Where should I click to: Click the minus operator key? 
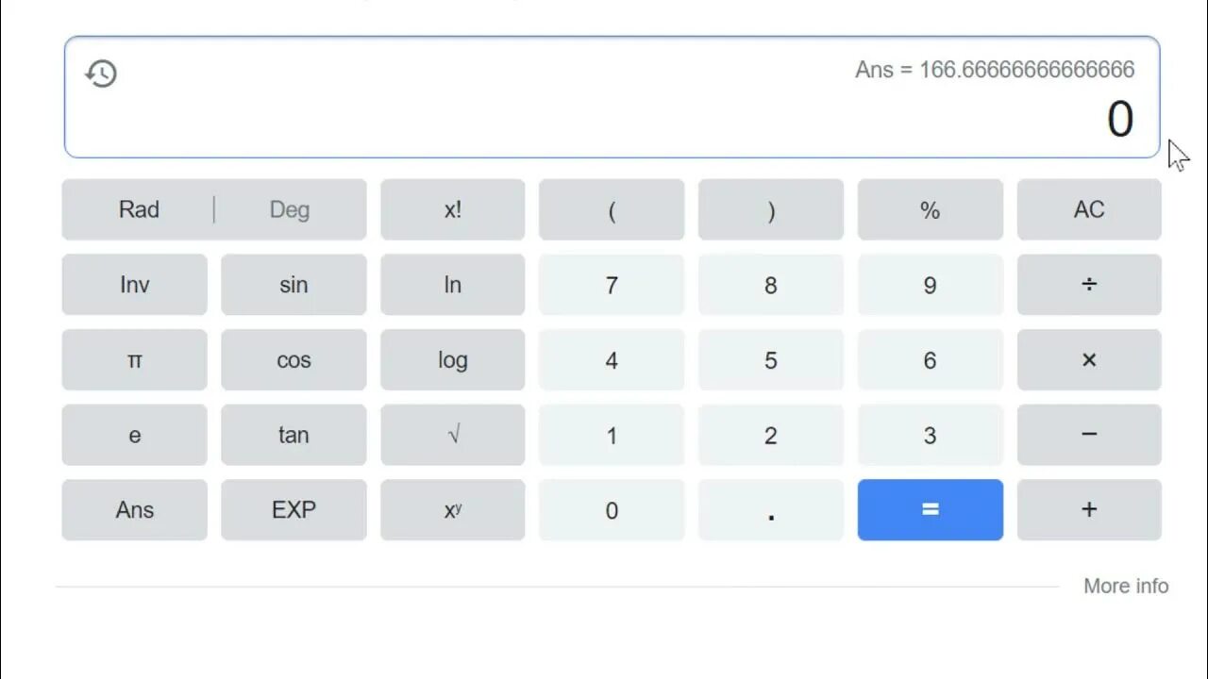pyautogui.click(x=1088, y=435)
